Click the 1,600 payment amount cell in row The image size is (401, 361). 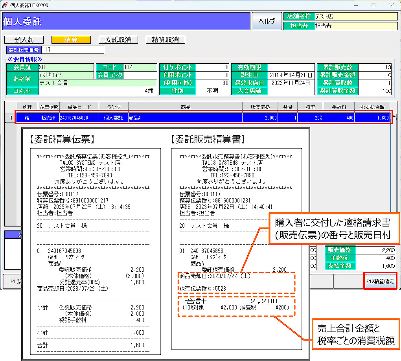click(x=372, y=118)
